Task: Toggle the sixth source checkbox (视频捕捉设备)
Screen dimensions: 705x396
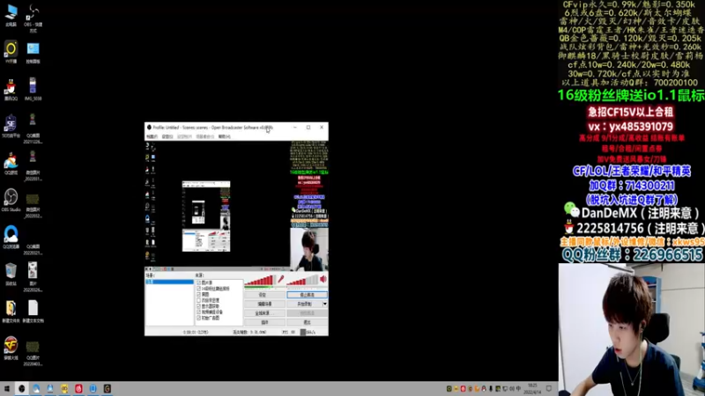Action: 198,312
